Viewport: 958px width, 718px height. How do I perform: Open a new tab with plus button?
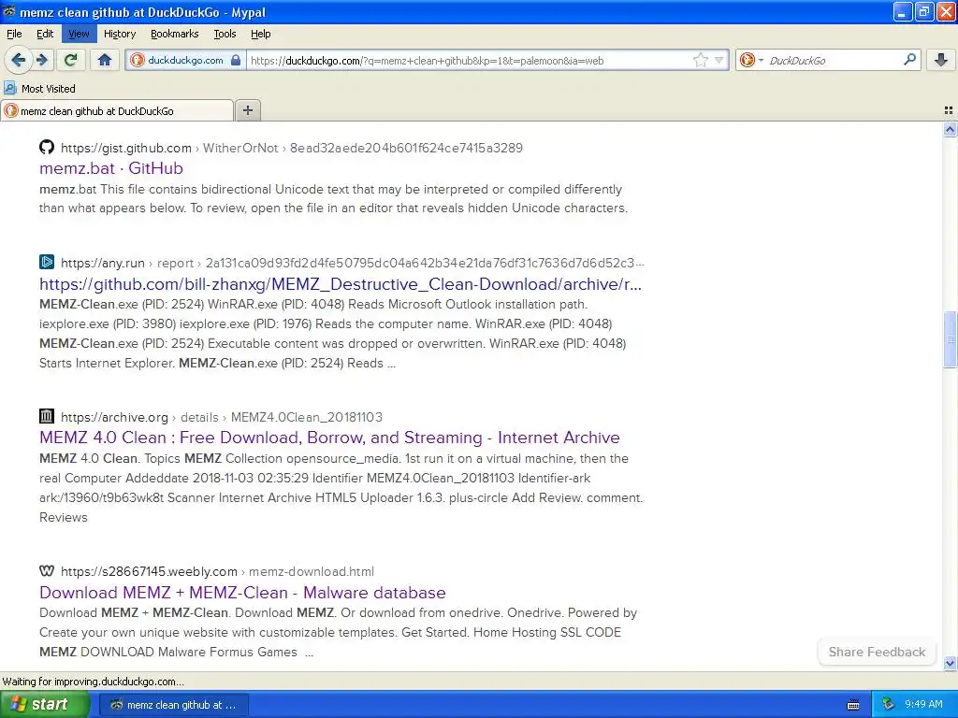click(x=247, y=110)
